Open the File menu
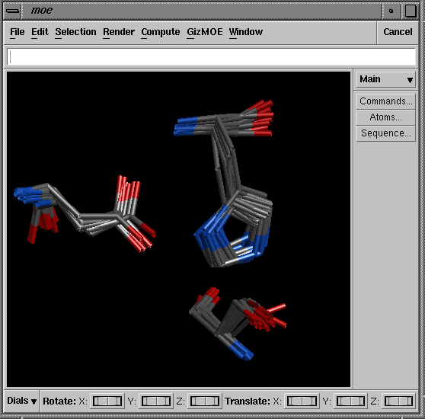Screen dimensions: 425x419 17,32
